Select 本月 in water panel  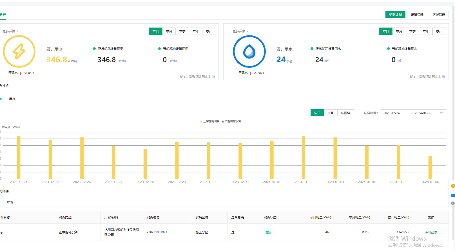point(399,31)
